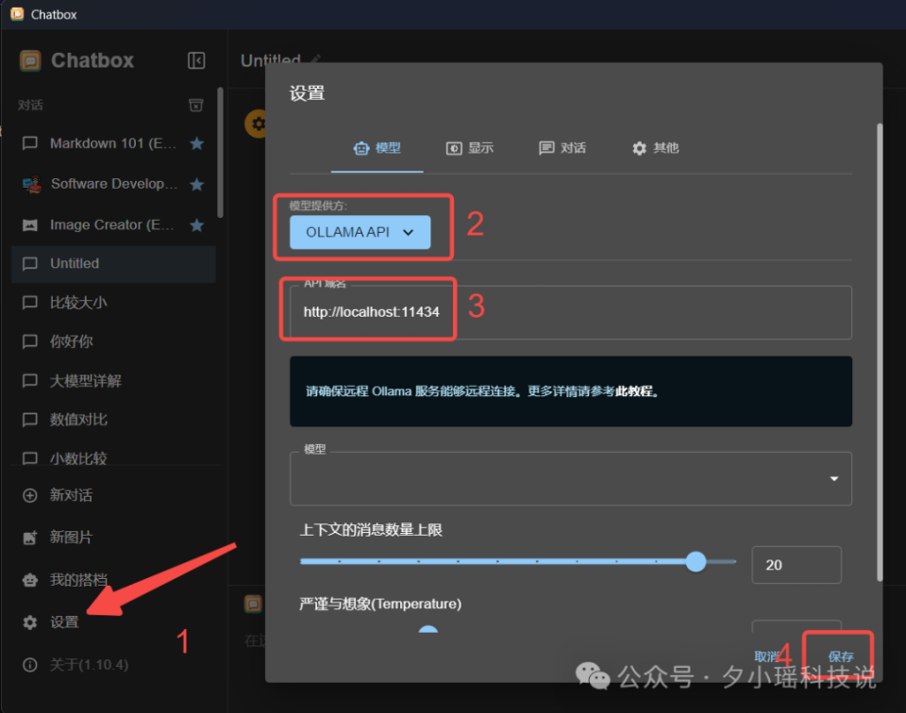This screenshot has height=713, width=906.
Task: Save settings with the 保存 button
Action: pos(839,656)
